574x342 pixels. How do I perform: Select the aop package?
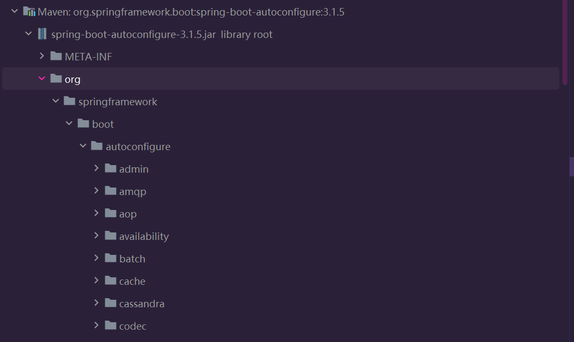pos(128,214)
